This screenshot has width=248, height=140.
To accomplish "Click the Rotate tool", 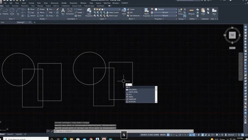I will (41, 9).
